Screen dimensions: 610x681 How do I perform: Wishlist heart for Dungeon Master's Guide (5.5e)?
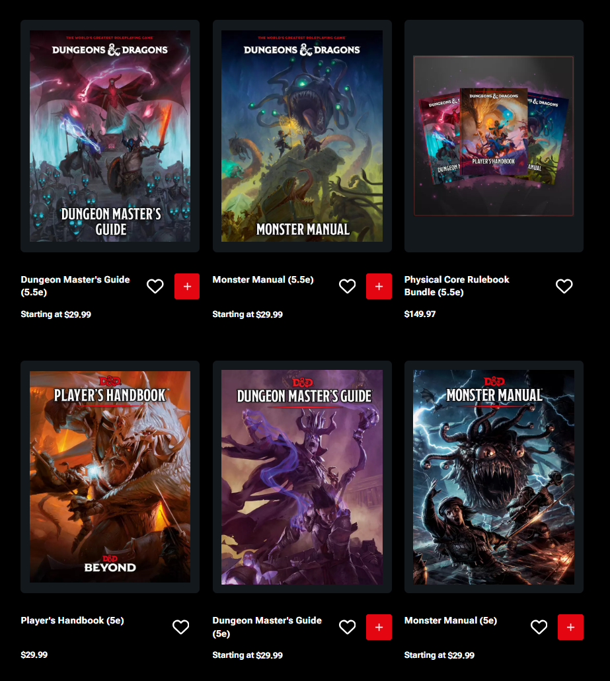pyautogui.click(x=155, y=286)
